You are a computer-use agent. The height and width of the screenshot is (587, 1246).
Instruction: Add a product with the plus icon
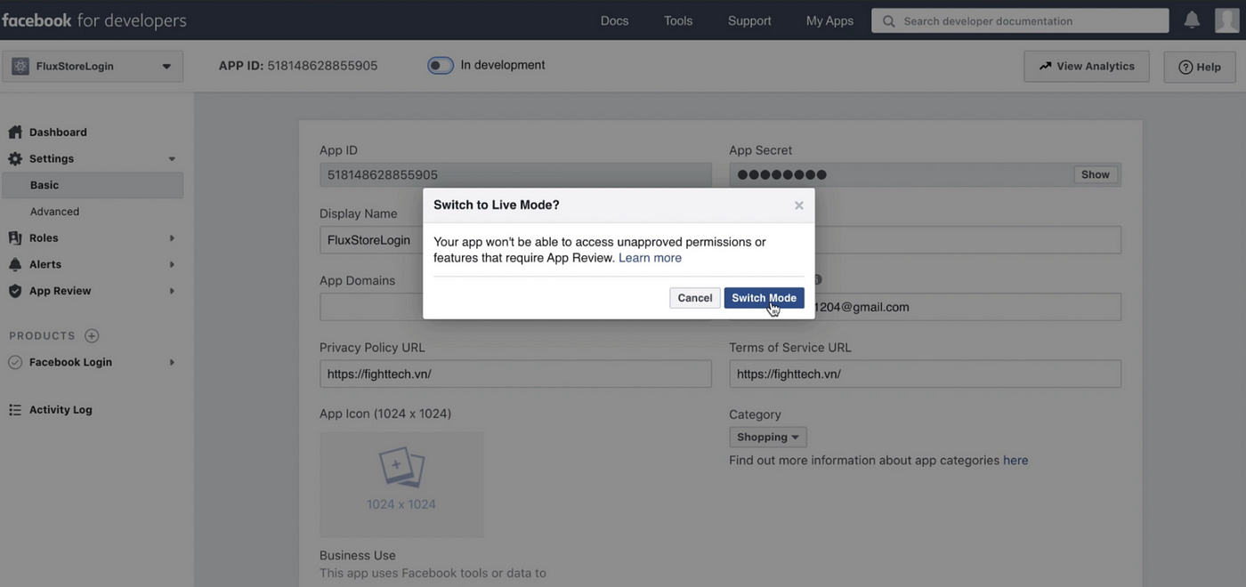(92, 335)
